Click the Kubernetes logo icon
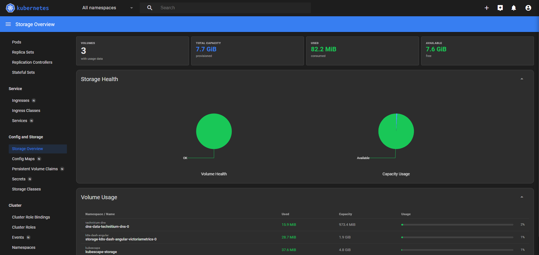The image size is (539, 255). (10, 8)
